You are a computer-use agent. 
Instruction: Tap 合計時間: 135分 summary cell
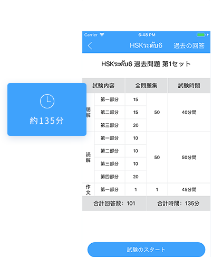(x=178, y=204)
